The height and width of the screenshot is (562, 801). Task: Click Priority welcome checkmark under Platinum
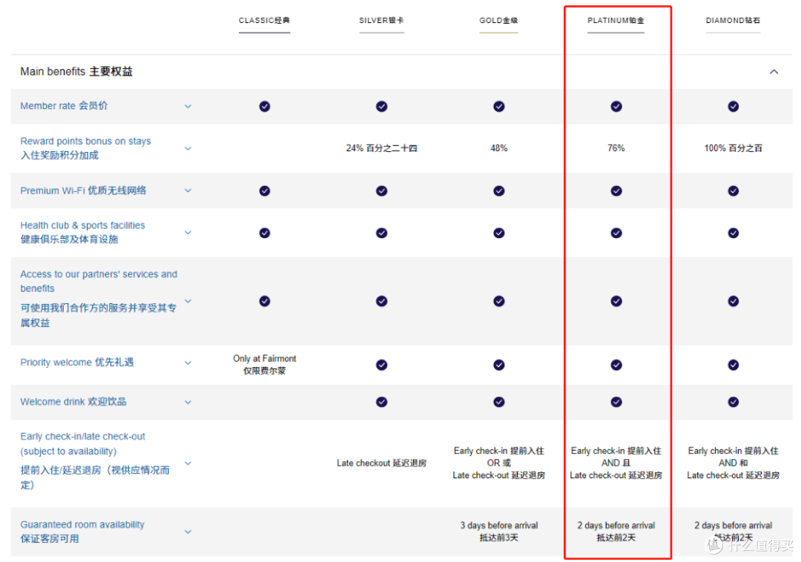click(616, 365)
